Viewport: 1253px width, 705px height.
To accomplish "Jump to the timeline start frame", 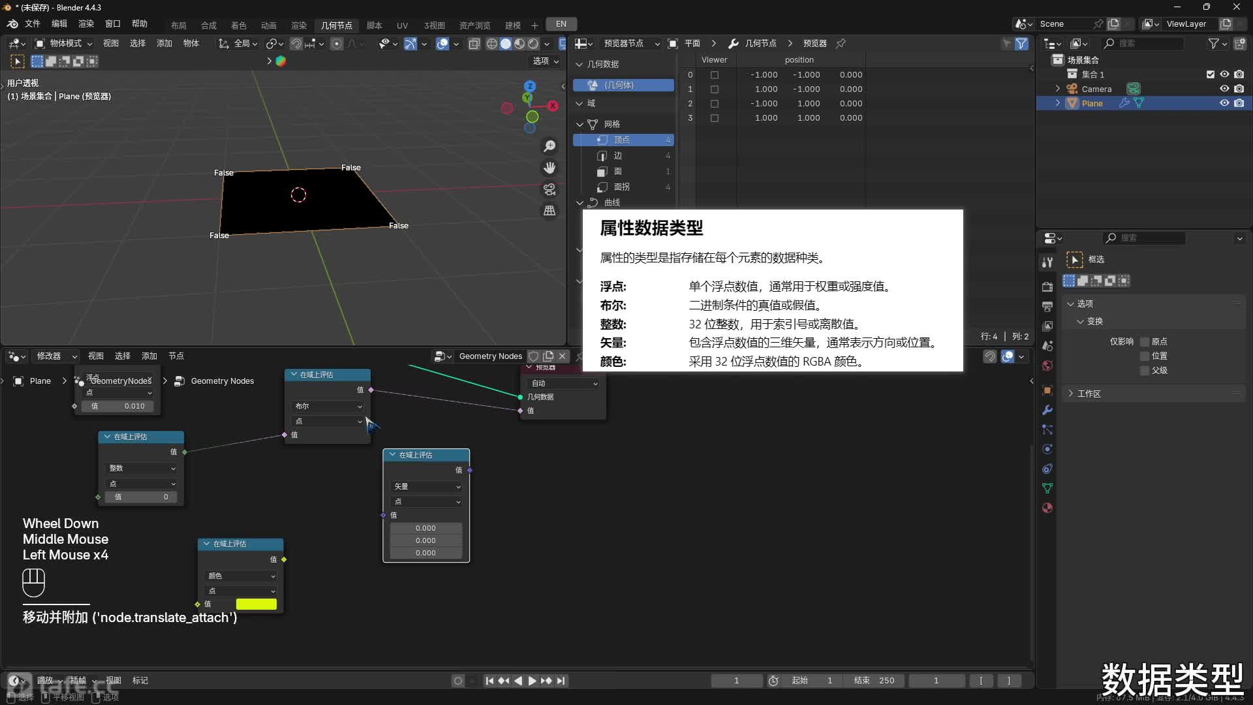I will (x=489, y=681).
